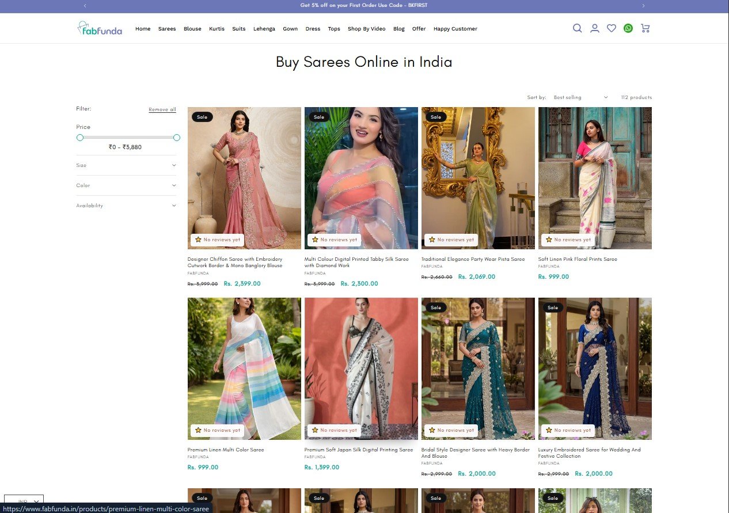Image resolution: width=729 pixels, height=513 pixels.
Task: Click the minimum price slider handle
Action: tap(80, 138)
